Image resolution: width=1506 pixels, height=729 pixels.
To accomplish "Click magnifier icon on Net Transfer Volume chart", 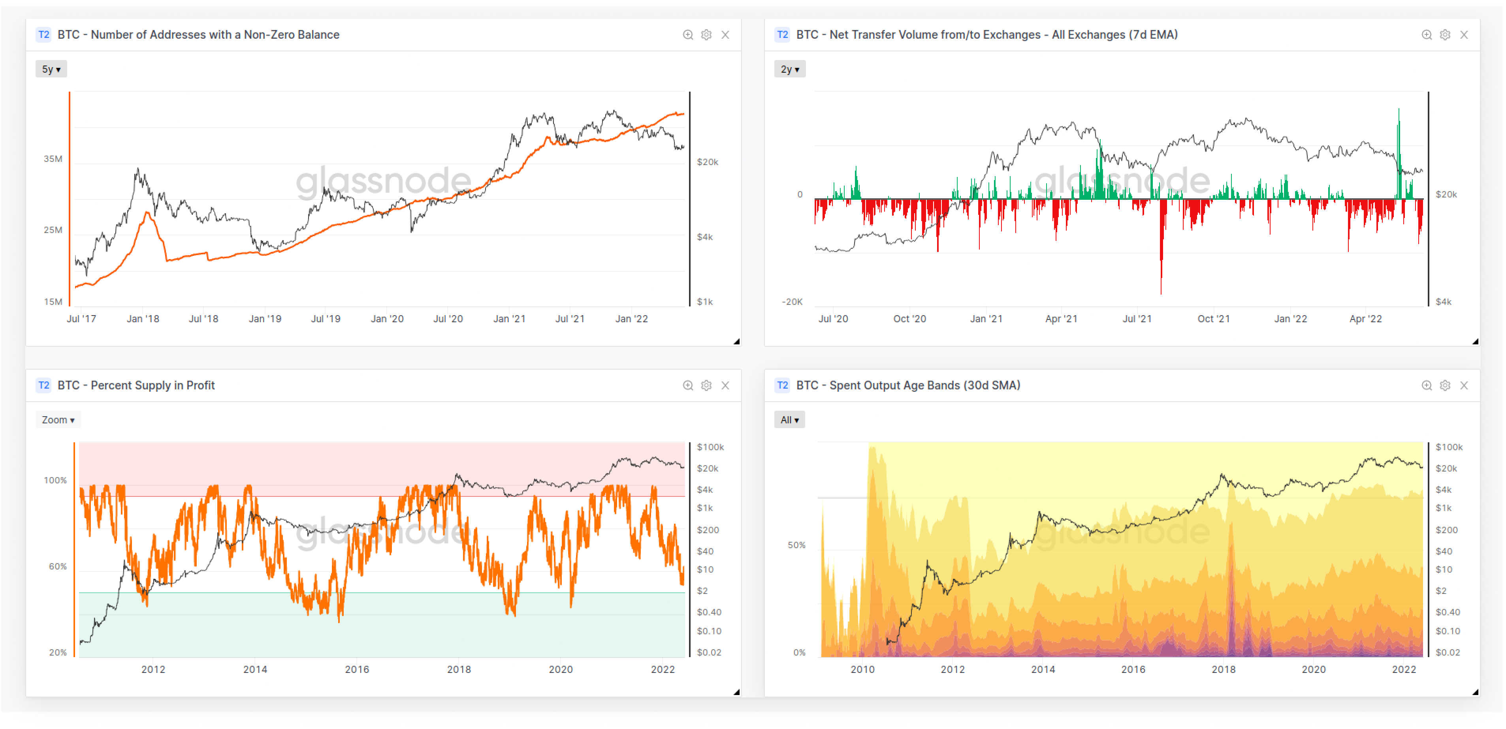I will click(x=1427, y=35).
